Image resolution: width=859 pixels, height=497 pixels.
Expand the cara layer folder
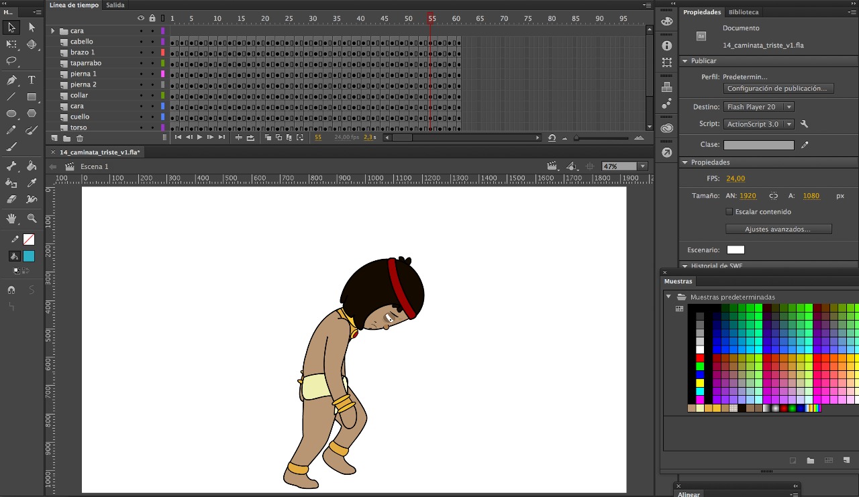click(x=53, y=31)
